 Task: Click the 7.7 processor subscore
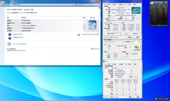point(84,20)
